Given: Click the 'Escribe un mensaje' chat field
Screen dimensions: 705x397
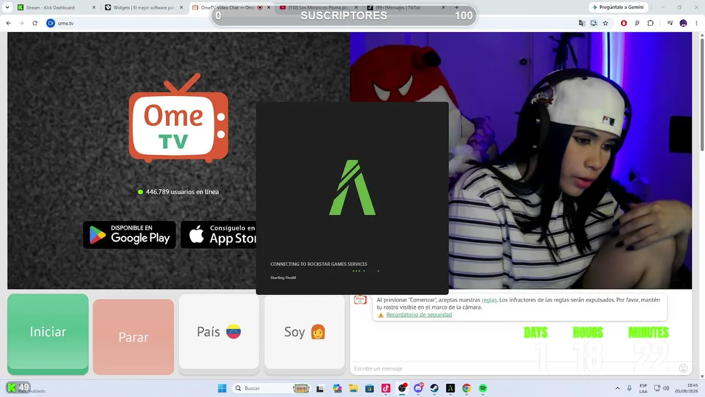Looking at the screenshot, I should pyautogui.click(x=512, y=368).
